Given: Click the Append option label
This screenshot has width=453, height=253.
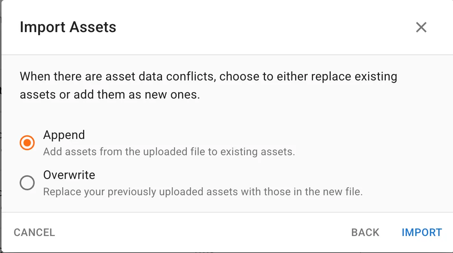Looking at the screenshot, I should click(64, 135).
